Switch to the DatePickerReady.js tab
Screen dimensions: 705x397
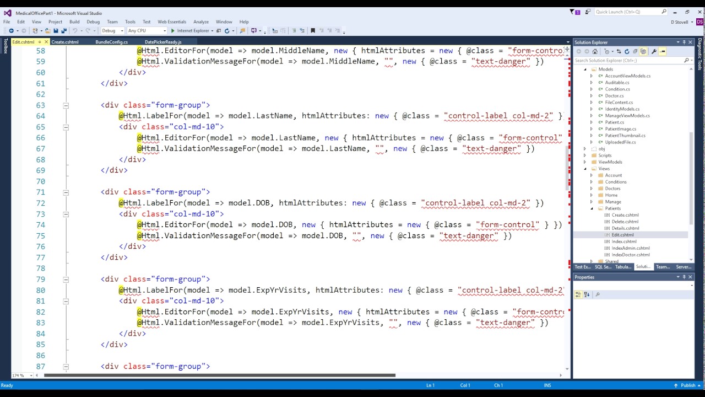coord(163,42)
